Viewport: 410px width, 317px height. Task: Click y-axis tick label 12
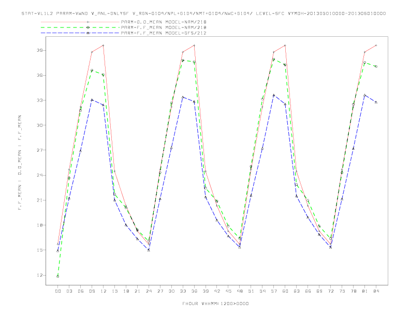[39, 275]
